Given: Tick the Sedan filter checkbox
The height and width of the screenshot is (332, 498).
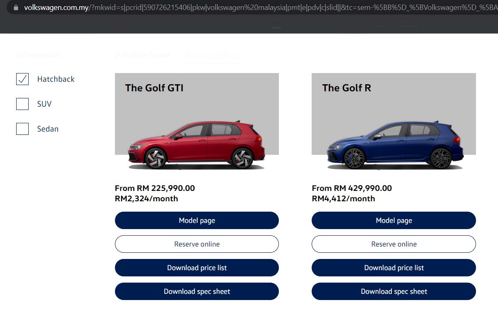Looking at the screenshot, I should (x=22, y=129).
